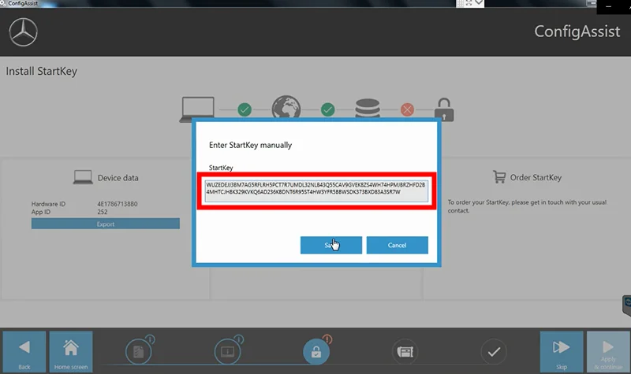
Task: Click the side tab on right edge
Action: click(626, 306)
